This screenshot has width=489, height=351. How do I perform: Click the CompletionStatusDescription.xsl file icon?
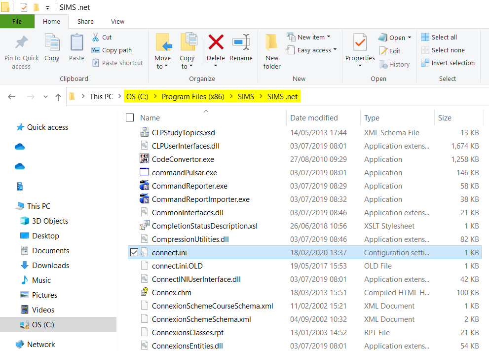pos(144,226)
